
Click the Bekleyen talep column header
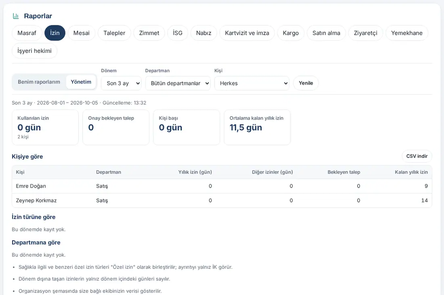pos(344,172)
